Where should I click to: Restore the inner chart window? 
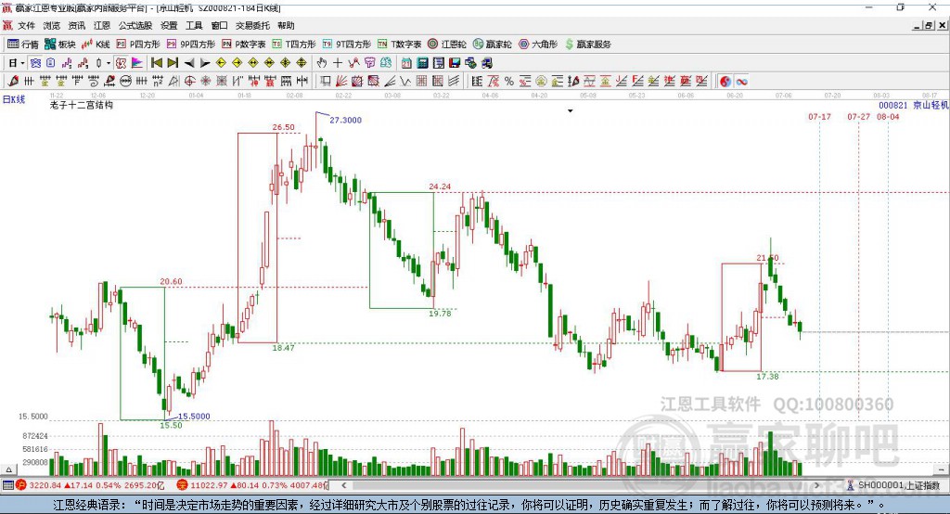pos(929,25)
